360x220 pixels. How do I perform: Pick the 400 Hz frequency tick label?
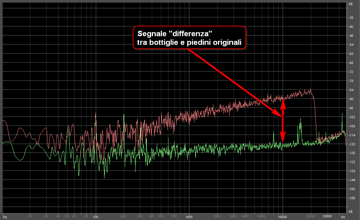pyautogui.click(x=151, y=216)
